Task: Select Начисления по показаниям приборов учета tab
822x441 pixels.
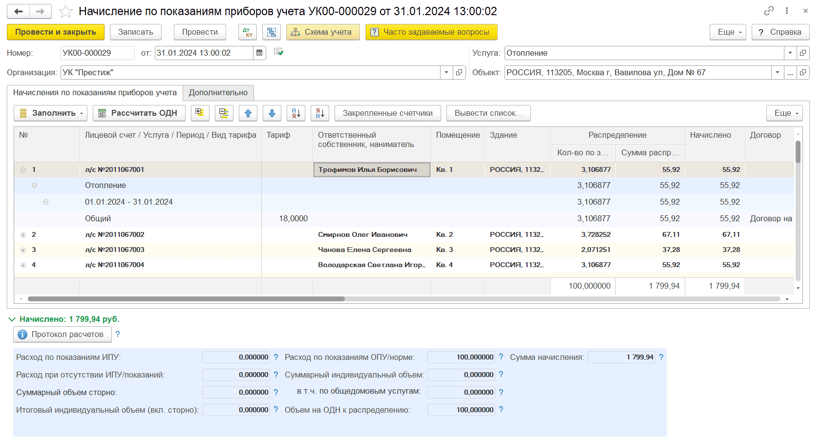Action: coord(95,93)
